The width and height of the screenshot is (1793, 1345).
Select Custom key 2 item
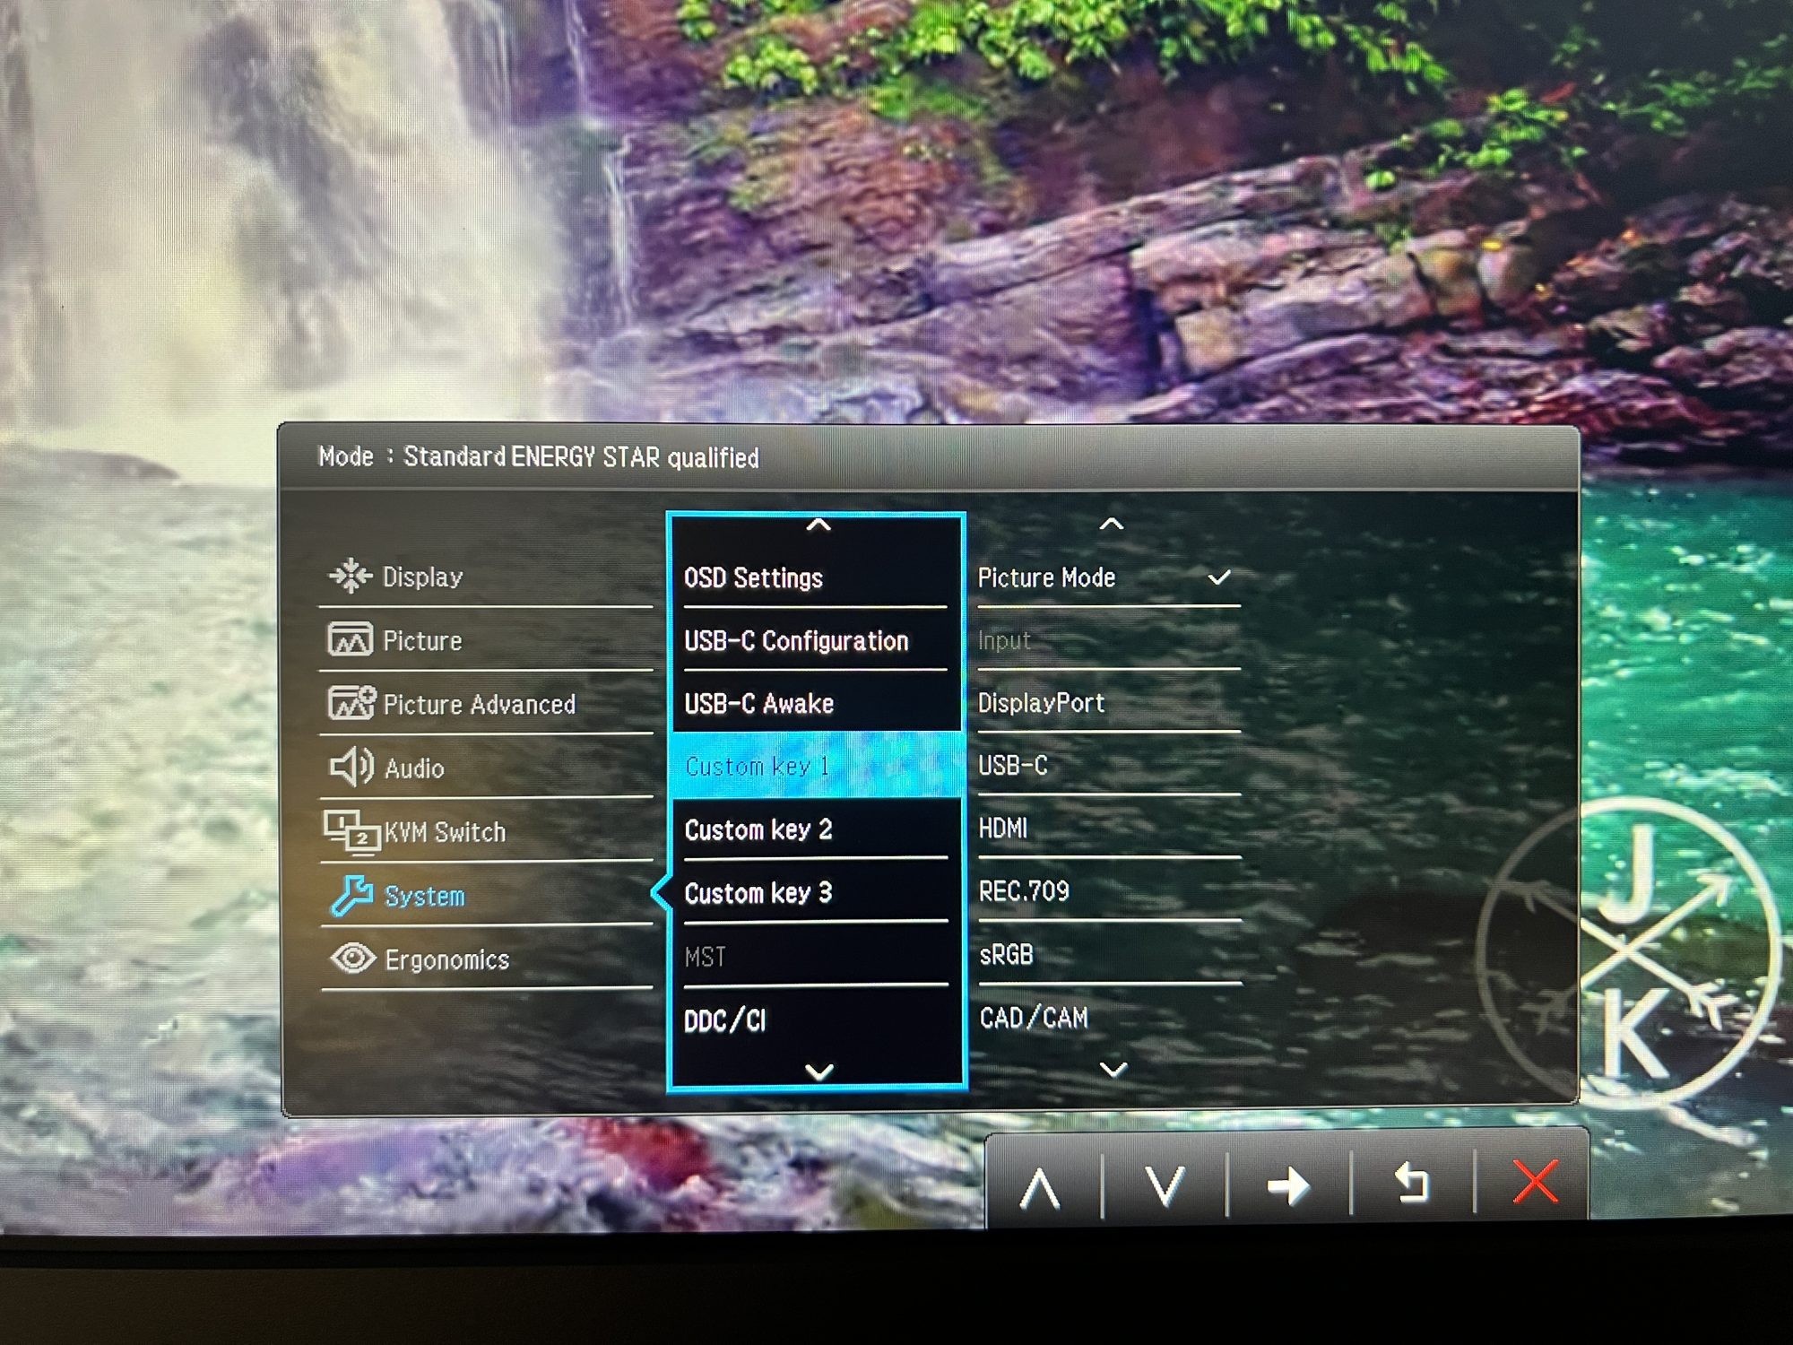[758, 830]
